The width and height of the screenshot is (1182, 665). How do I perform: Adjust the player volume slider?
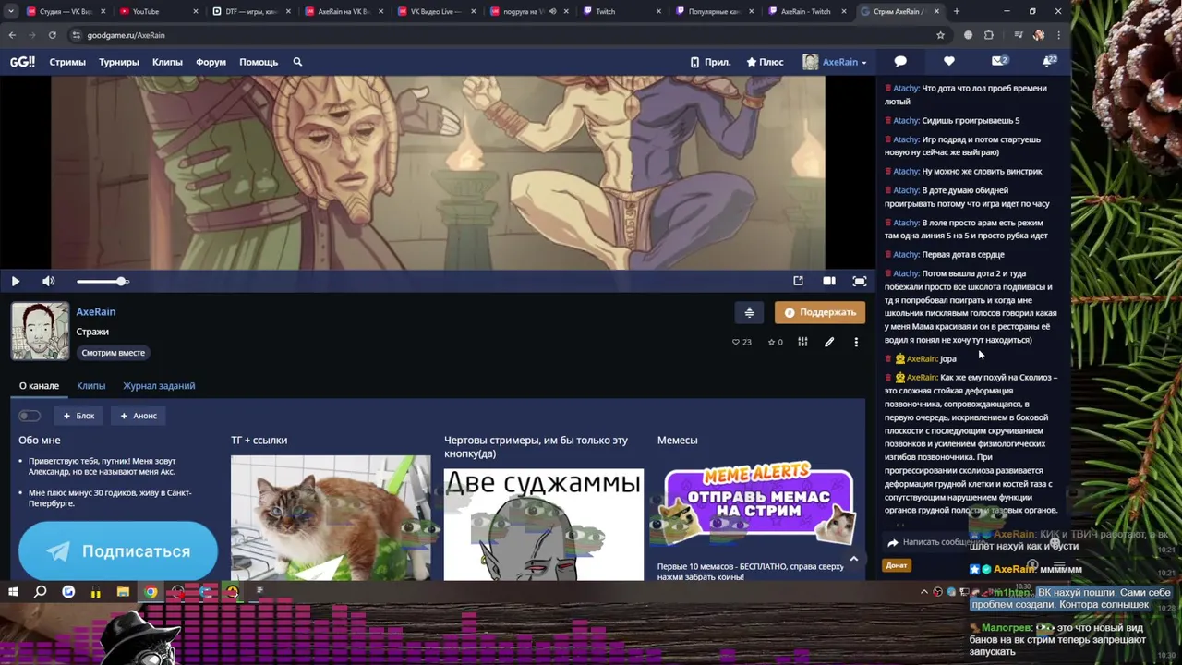point(103,281)
